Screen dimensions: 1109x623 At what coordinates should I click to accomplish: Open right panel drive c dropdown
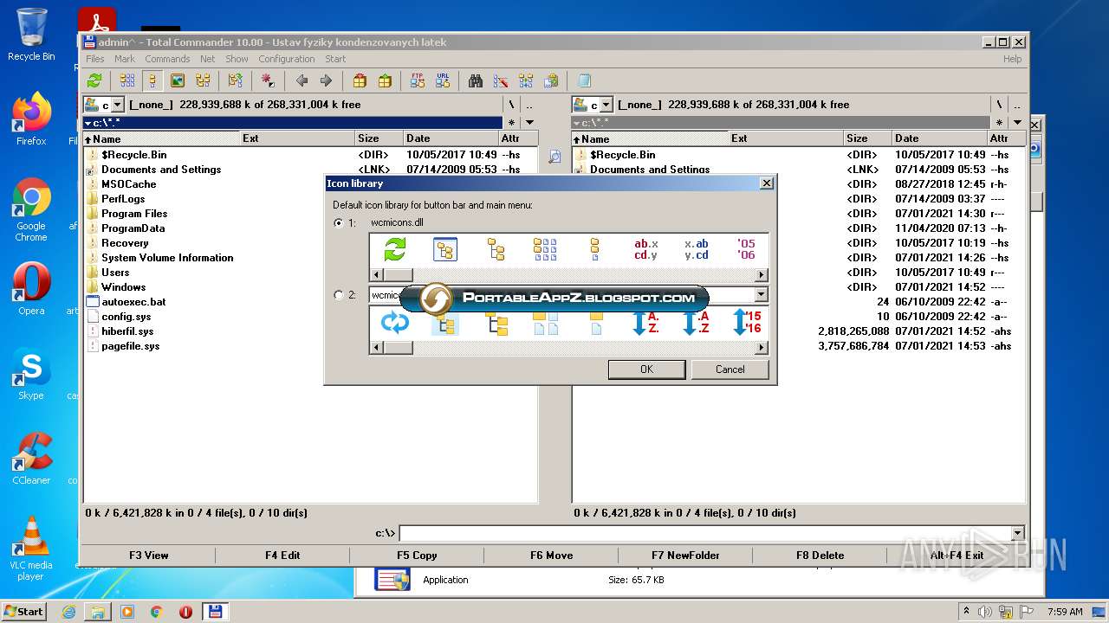606,105
